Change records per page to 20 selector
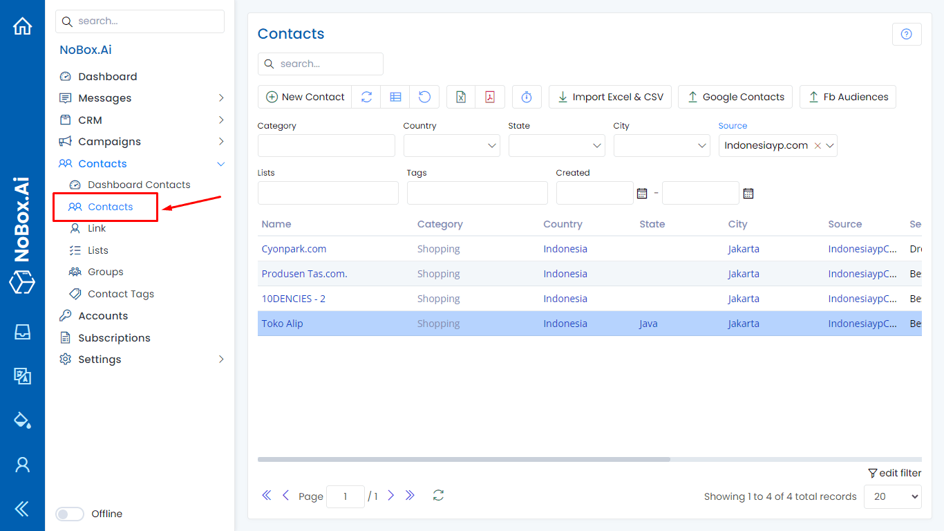Image resolution: width=944 pixels, height=531 pixels. coord(892,496)
